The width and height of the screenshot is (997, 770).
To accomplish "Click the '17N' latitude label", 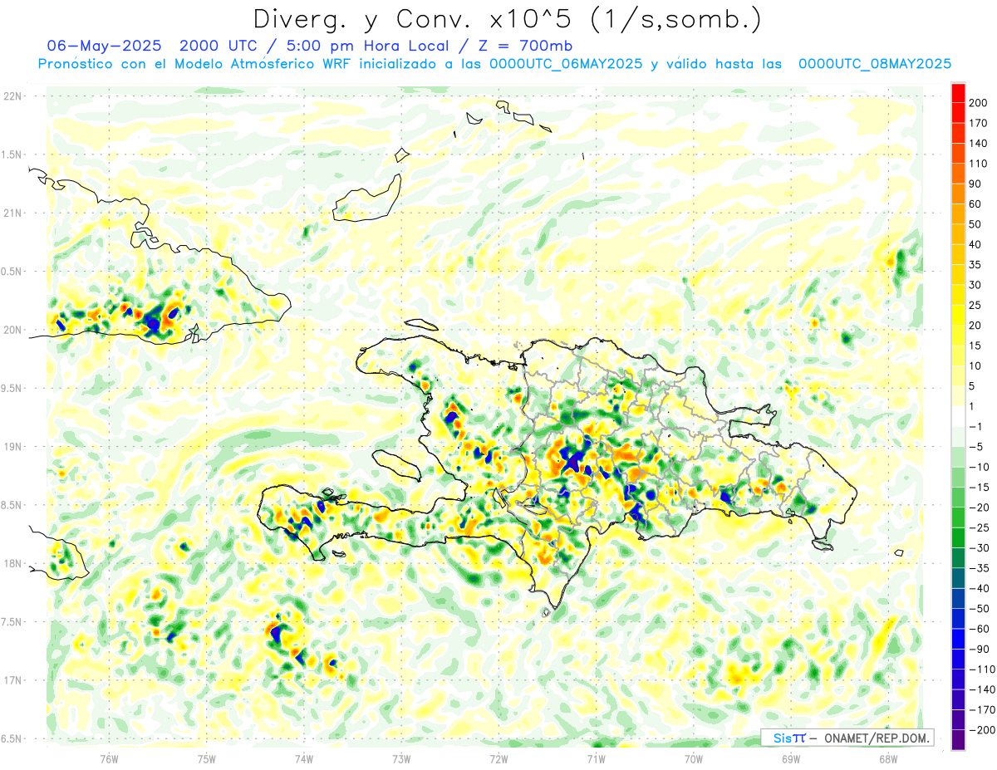I will (x=12, y=680).
